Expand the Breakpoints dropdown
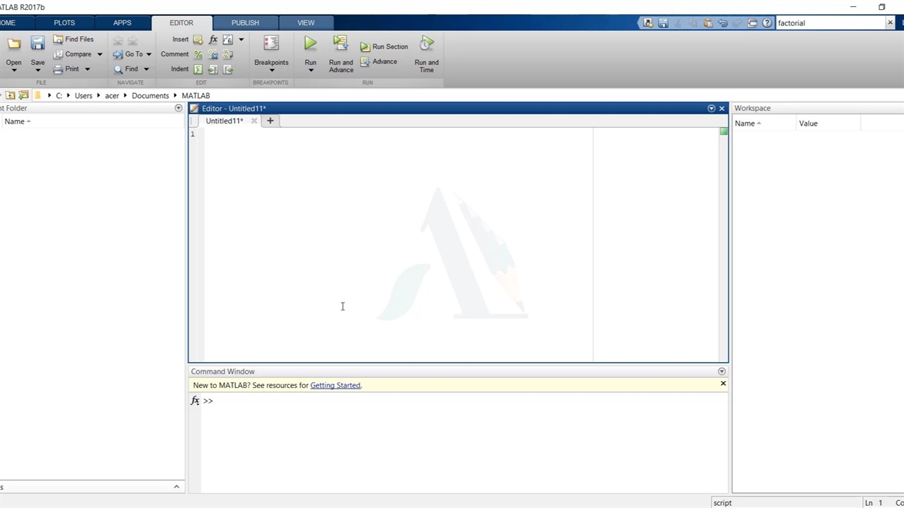The height and width of the screenshot is (508, 904). [271, 71]
